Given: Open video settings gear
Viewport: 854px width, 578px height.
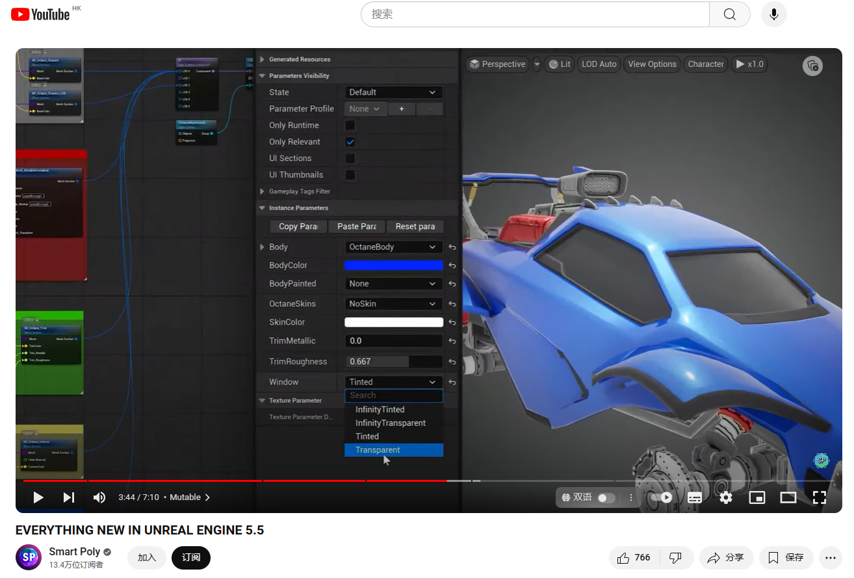Looking at the screenshot, I should [726, 497].
